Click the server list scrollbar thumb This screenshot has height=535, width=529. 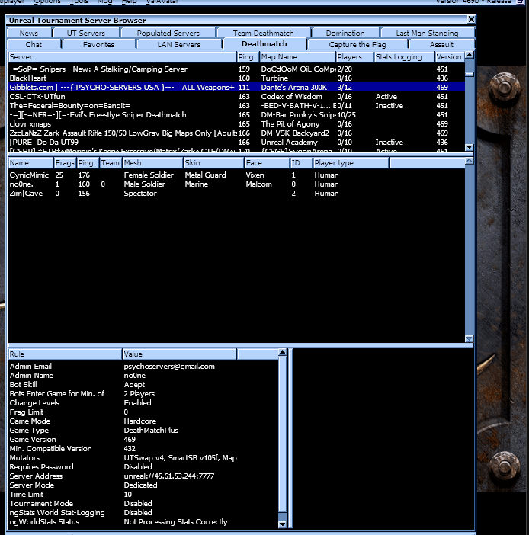coord(470,74)
